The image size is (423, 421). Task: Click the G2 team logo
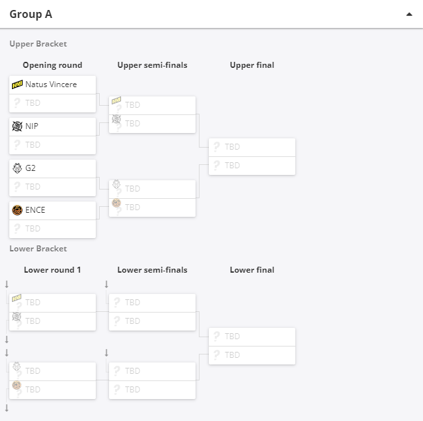point(17,168)
